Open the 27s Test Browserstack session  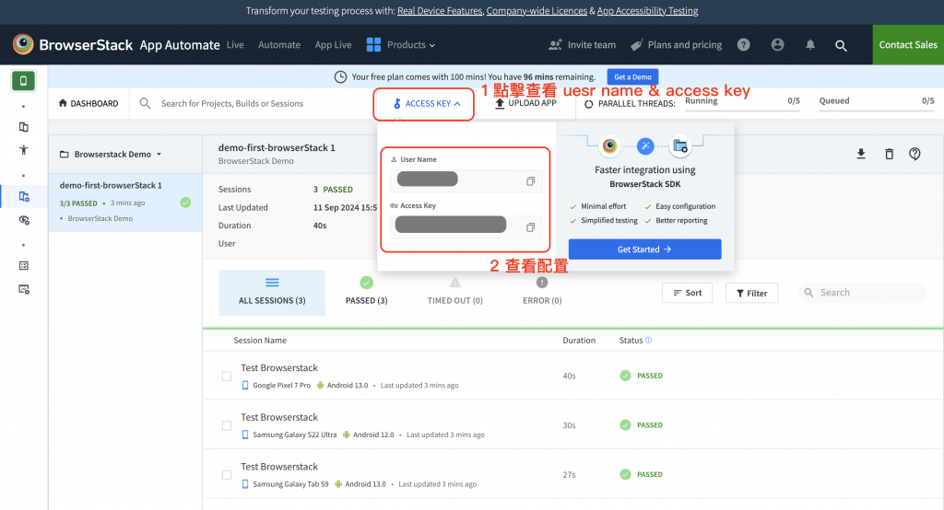[572, 474]
